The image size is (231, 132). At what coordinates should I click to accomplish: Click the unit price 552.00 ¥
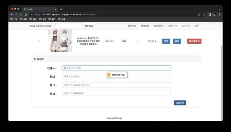(x=109, y=41)
